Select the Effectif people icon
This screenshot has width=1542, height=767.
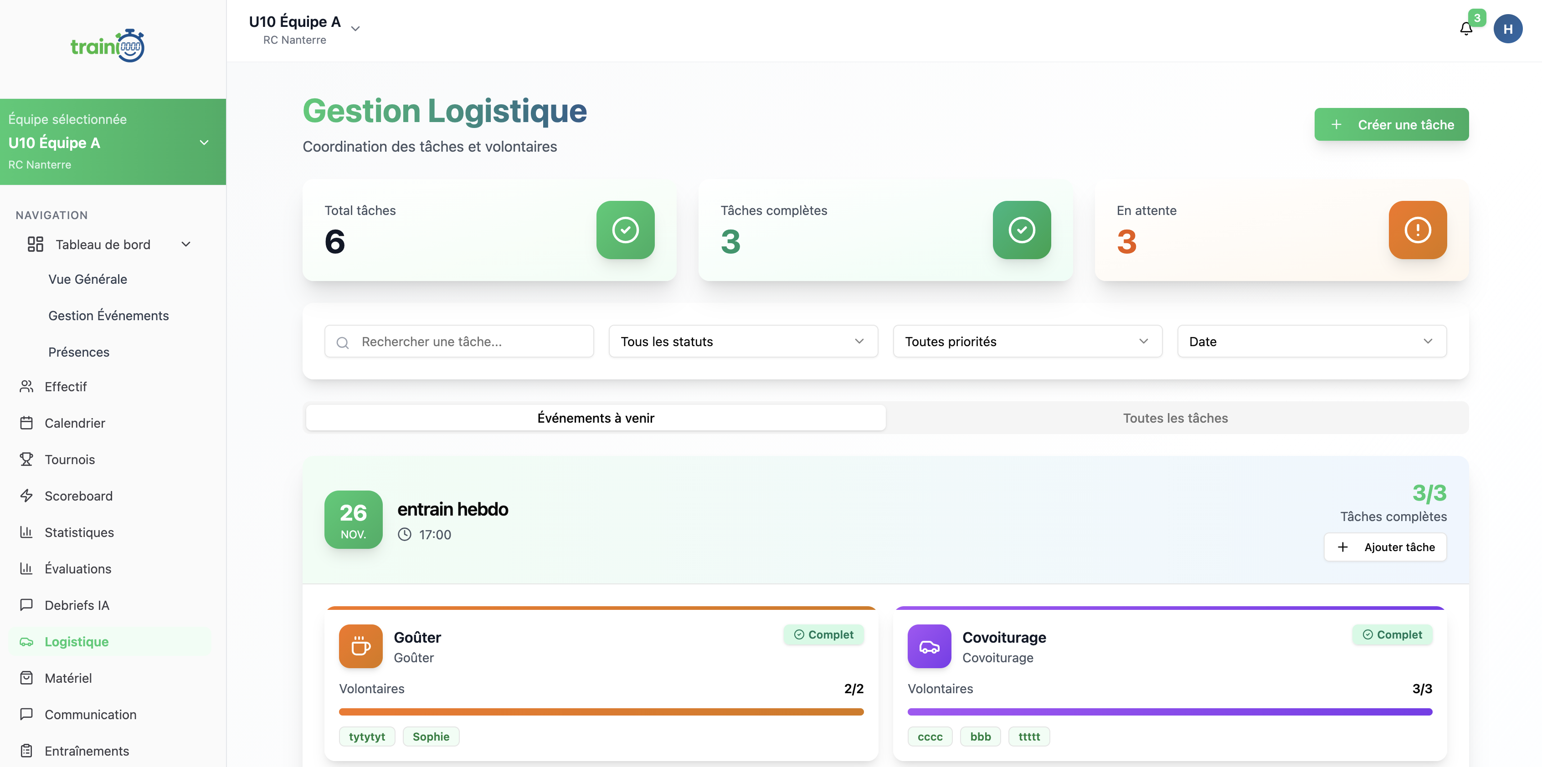pos(26,387)
